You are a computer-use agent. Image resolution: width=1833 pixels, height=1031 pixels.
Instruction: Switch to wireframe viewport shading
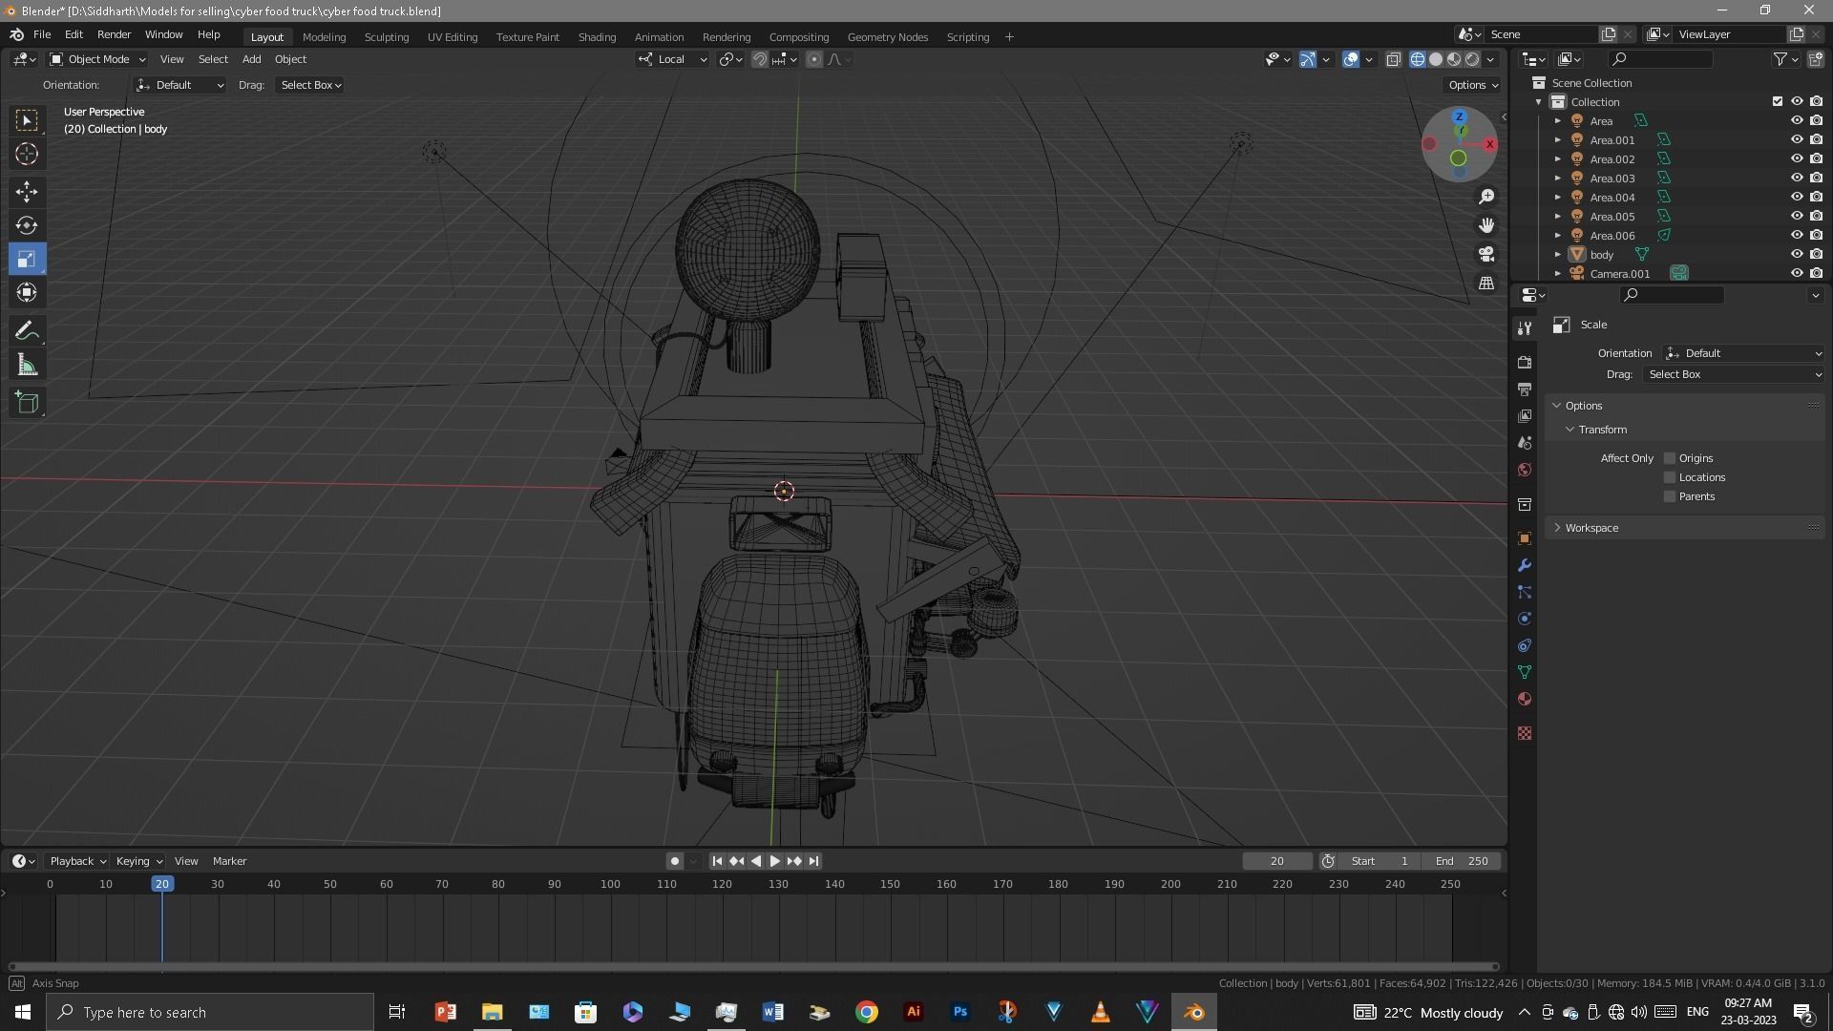pyautogui.click(x=1418, y=59)
